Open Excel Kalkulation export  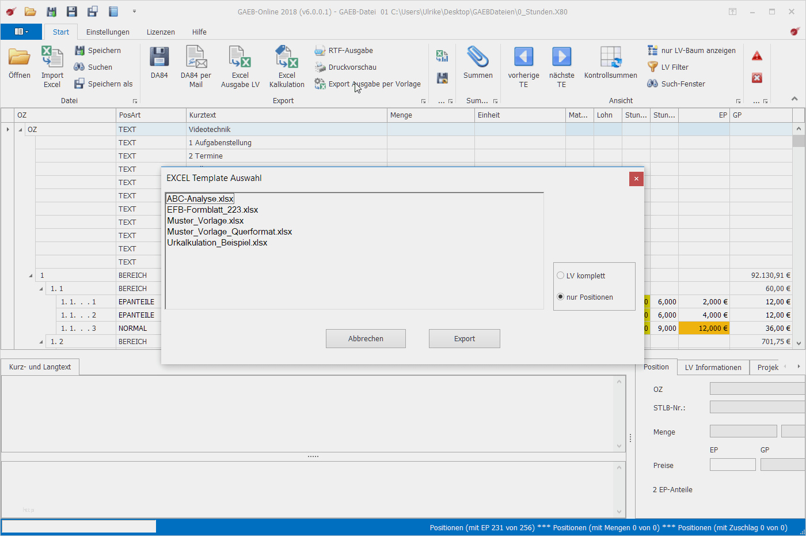pos(287,58)
